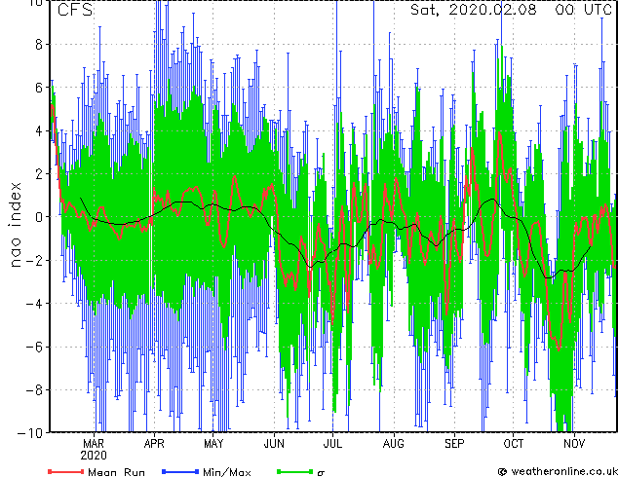This screenshot has height=477, width=618.
Task: Click the y-axis value 2
Action: pos(39,174)
